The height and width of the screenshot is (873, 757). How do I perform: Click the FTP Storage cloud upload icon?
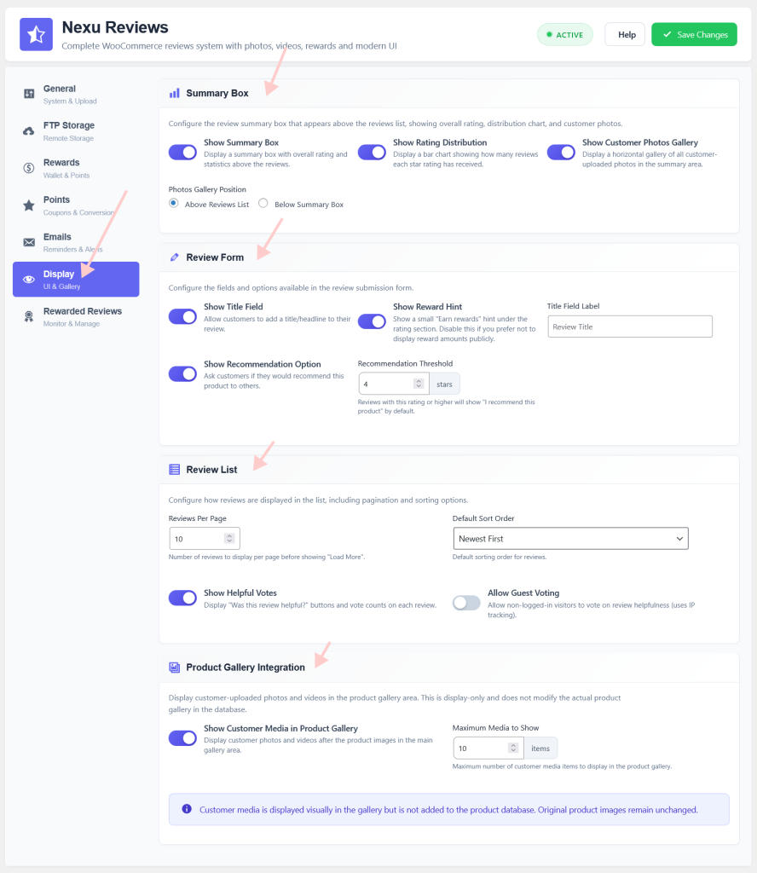pyautogui.click(x=29, y=130)
